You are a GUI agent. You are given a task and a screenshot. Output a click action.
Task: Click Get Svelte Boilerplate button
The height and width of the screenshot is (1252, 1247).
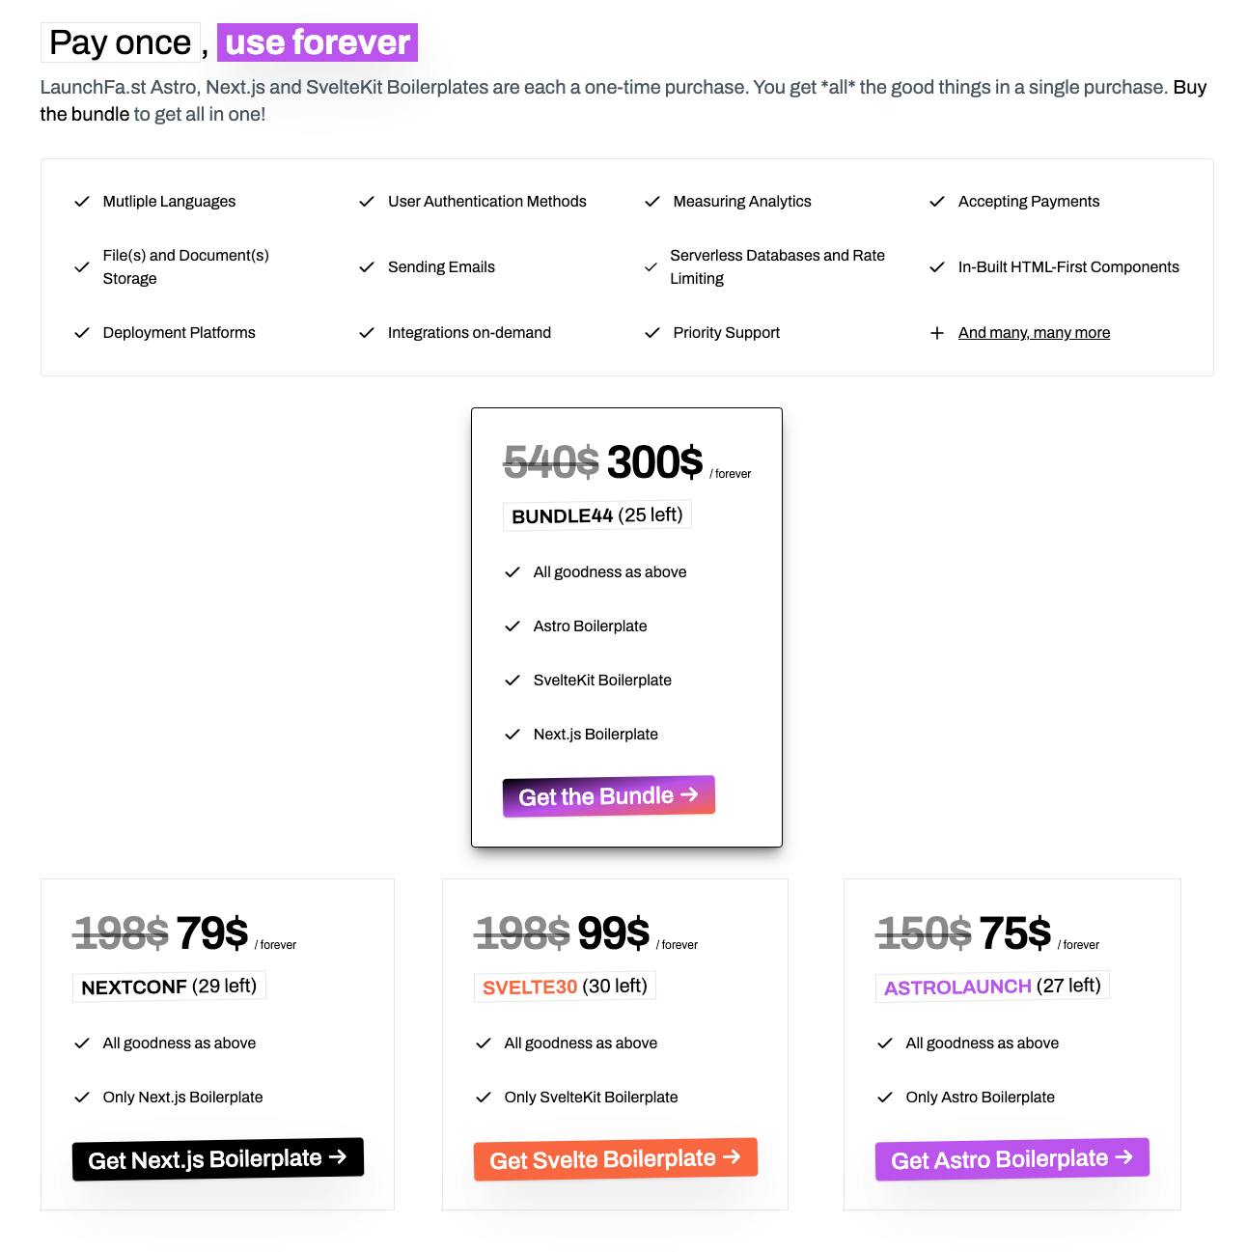point(615,1159)
